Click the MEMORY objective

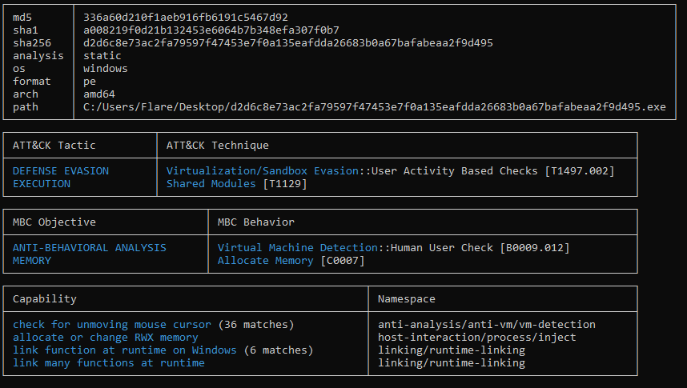31,260
